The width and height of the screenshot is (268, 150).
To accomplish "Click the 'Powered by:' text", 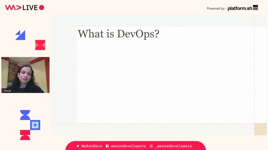I will coord(216,8).
